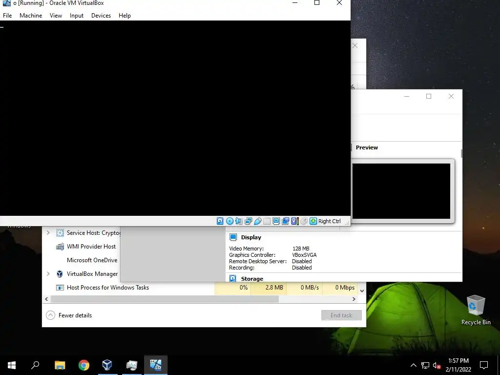The width and height of the screenshot is (500, 375).
Task: Click the green keyboard capture arrow icon
Action: 313,221
